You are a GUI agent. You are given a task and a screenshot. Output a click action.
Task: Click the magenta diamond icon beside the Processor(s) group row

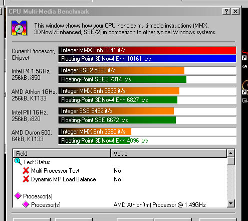(18, 196)
